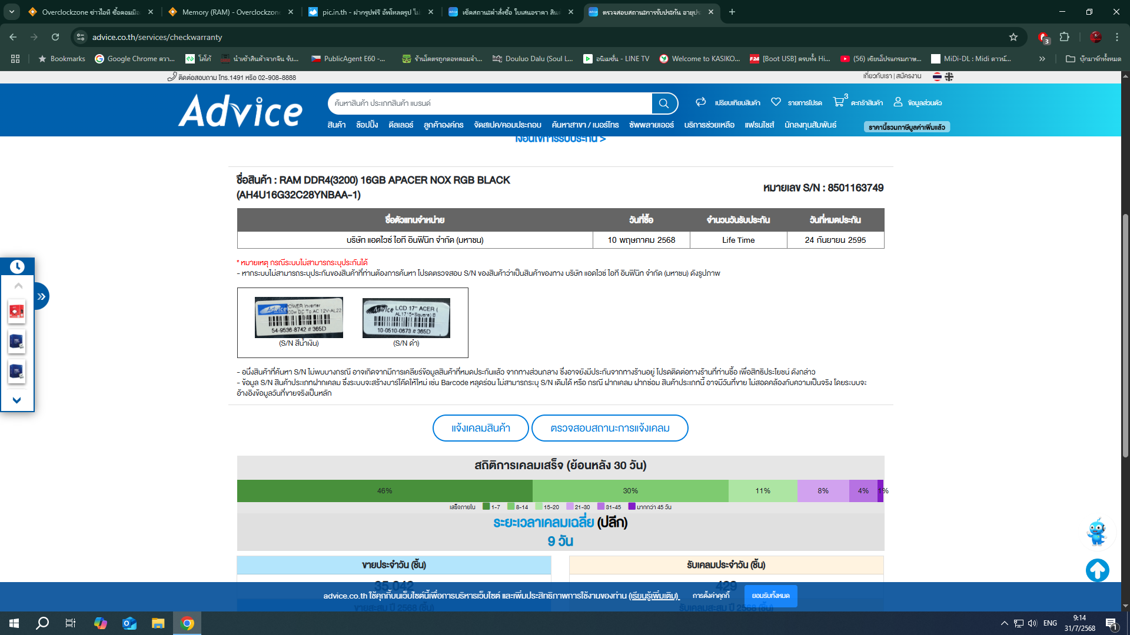
Task: Click ตรวจสอบสถานะการแจ้งเคลม button
Action: click(610, 428)
